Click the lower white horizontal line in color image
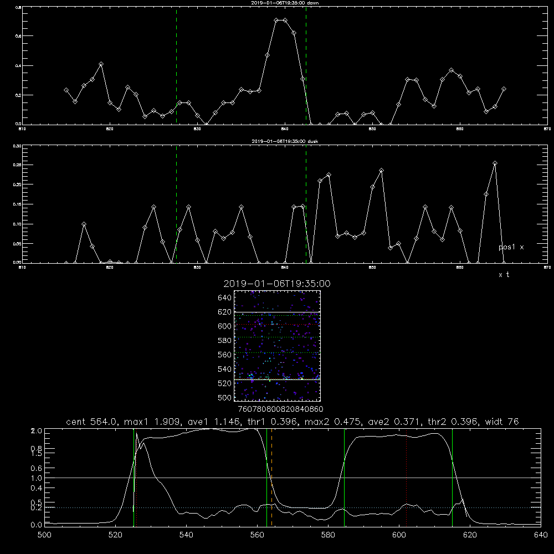Image resolution: width=554 pixels, height=554 pixels. (x=277, y=379)
